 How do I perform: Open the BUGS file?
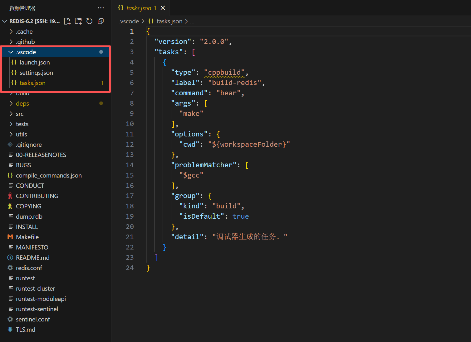click(56, 165)
